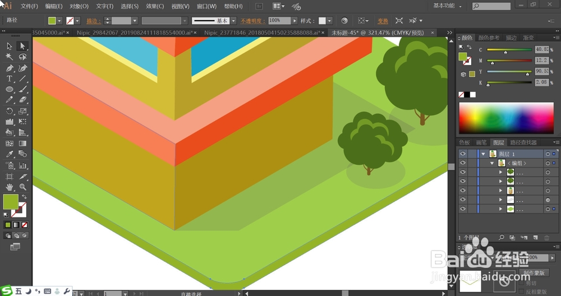Switch to the 路径查找器 tab

point(523,142)
